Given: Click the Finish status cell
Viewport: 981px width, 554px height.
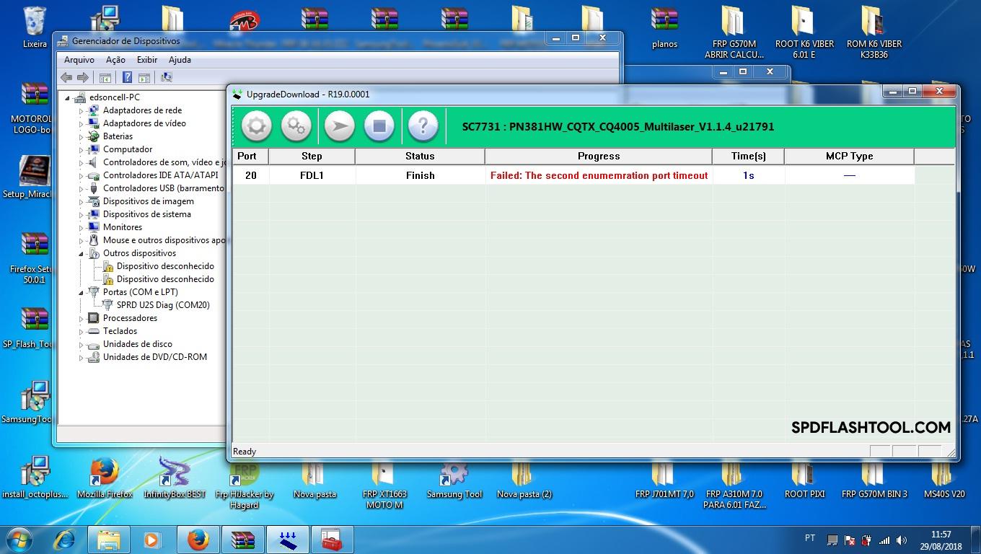Looking at the screenshot, I should [420, 175].
